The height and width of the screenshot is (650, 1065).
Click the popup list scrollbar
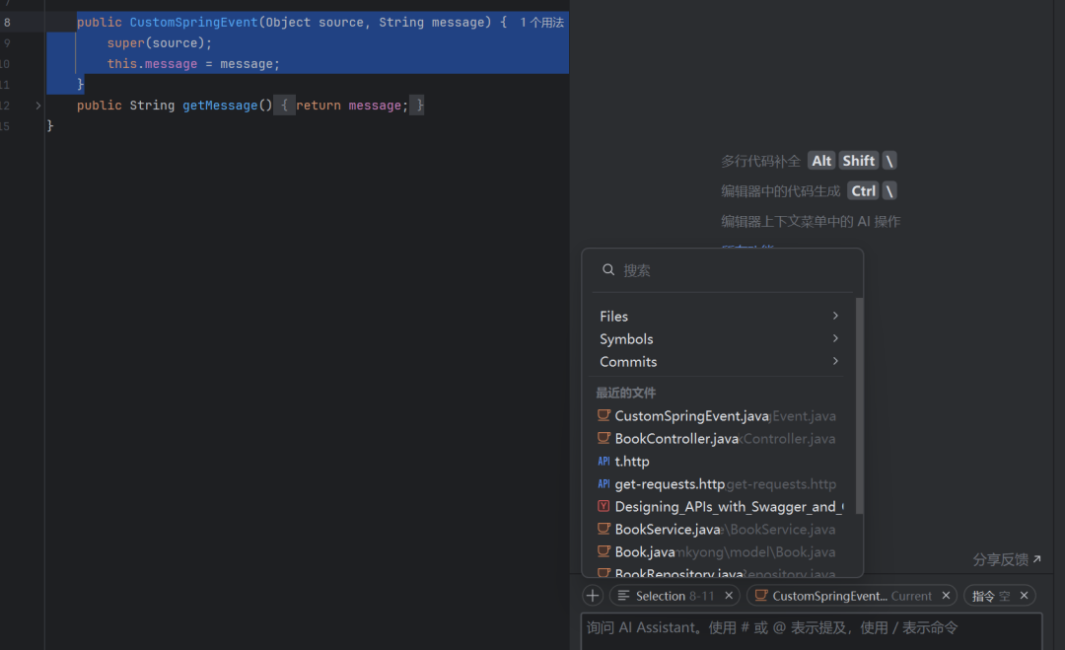(859, 405)
